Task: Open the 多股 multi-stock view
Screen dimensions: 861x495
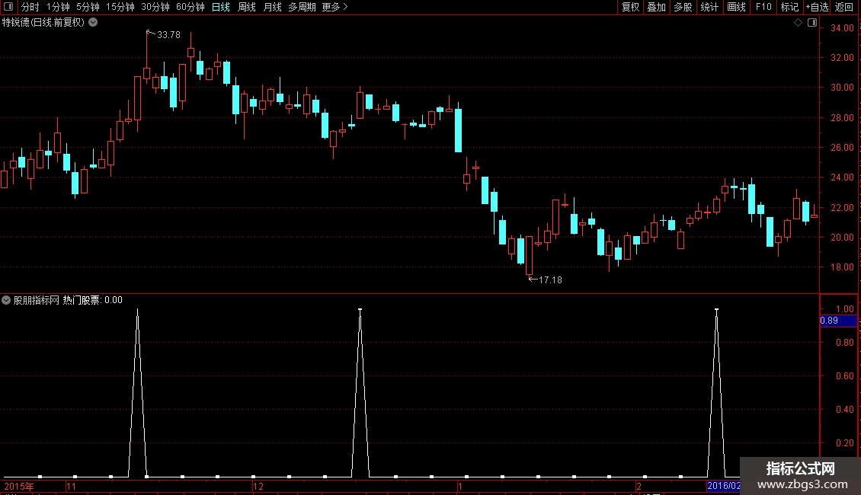Action: 683,7
